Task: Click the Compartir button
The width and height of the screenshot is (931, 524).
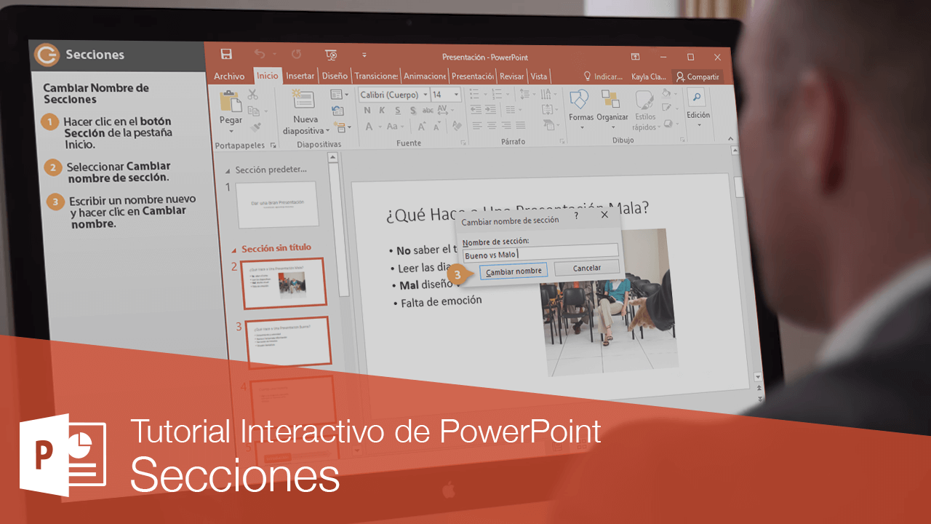Action: [x=698, y=76]
